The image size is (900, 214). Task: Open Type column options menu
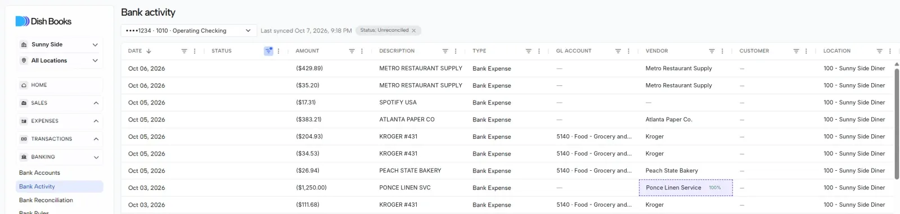tap(539, 51)
